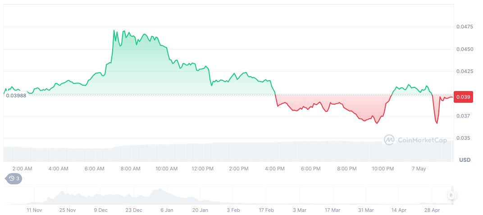Click the volume bars beneath the price chart
Image resolution: width=483 pixels, height=215 pixels.
tap(225, 152)
